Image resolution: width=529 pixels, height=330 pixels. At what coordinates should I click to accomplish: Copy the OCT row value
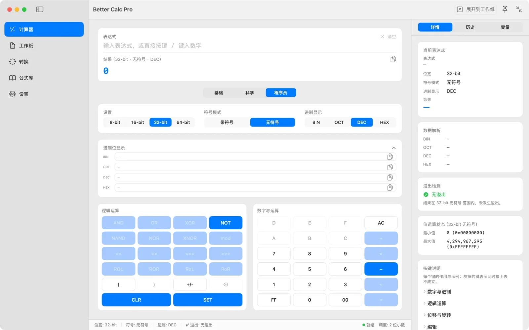tap(390, 167)
